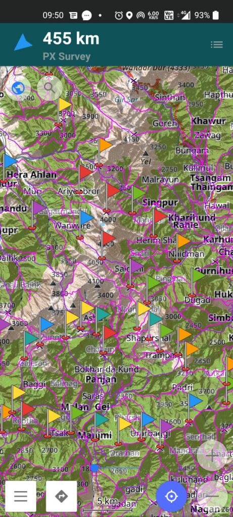Select green flag marker above Trampala

[165, 338]
